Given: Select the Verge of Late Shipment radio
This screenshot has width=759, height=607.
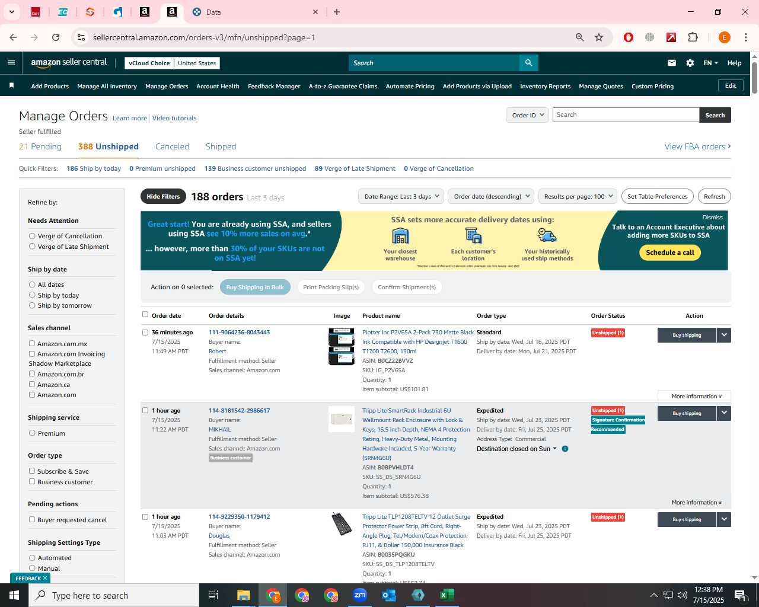Looking at the screenshot, I should tap(32, 247).
